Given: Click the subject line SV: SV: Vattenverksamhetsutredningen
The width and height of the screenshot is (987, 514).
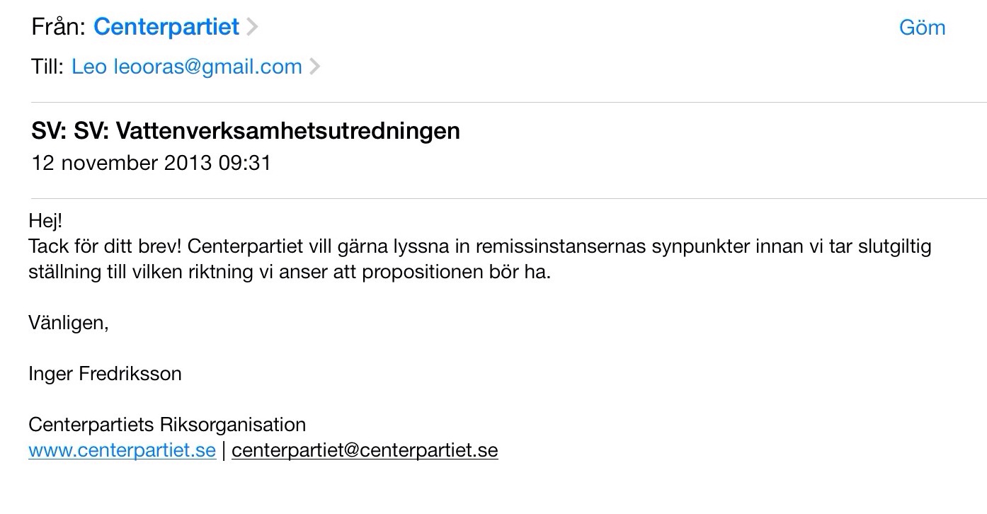Looking at the screenshot, I should pyautogui.click(x=246, y=131).
